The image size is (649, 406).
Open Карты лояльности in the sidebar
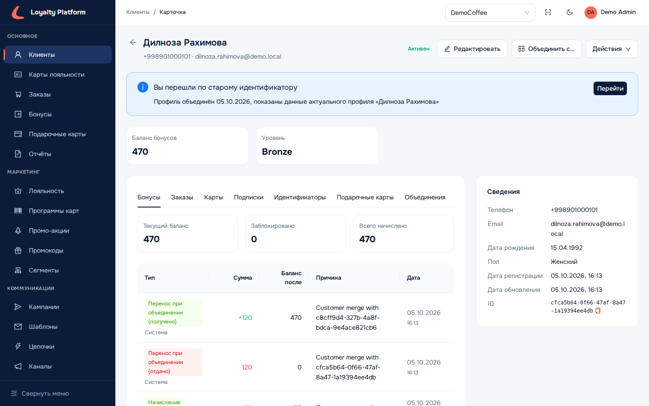tap(58, 74)
